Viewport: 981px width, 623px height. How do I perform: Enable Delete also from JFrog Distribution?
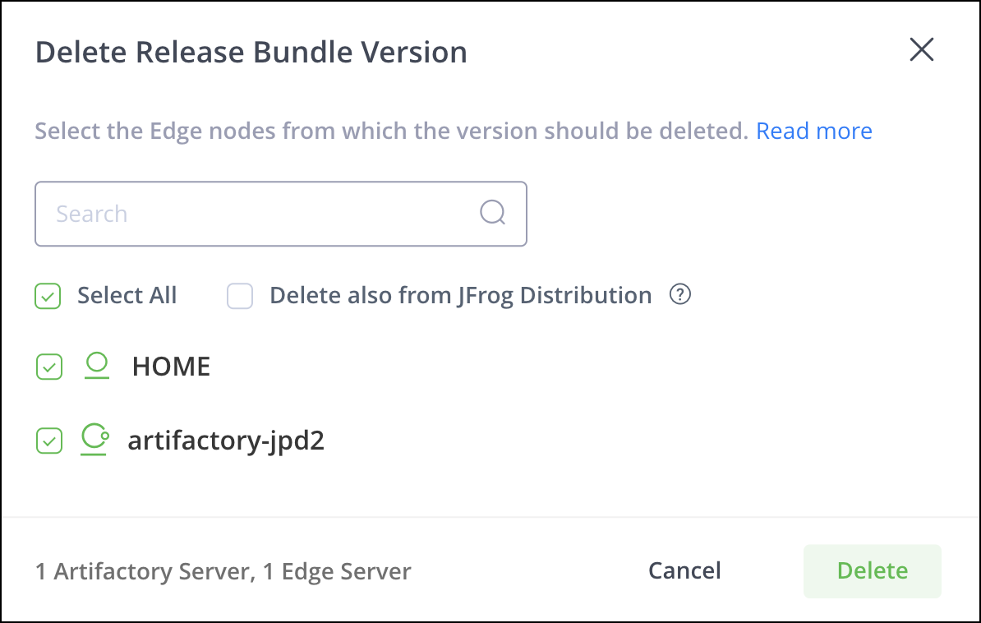(240, 296)
